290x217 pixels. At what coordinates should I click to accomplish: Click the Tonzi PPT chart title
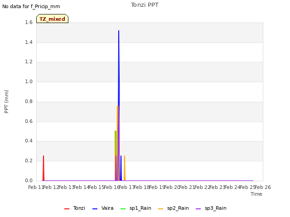[145, 5]
